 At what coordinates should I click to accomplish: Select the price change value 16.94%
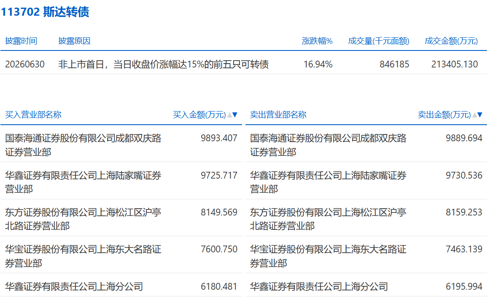pyautogui.click(x=318, y=64)
